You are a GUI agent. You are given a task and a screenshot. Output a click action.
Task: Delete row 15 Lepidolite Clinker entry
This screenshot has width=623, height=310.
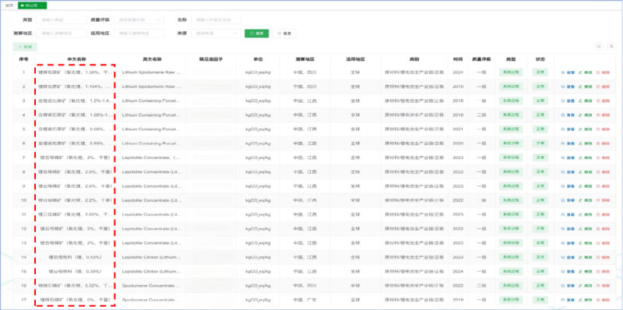tap(603, 272)
